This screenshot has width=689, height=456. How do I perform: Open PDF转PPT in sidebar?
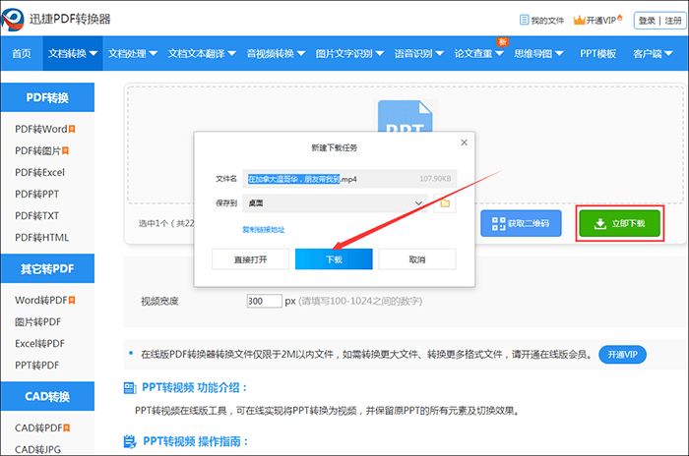click(37, 194)
